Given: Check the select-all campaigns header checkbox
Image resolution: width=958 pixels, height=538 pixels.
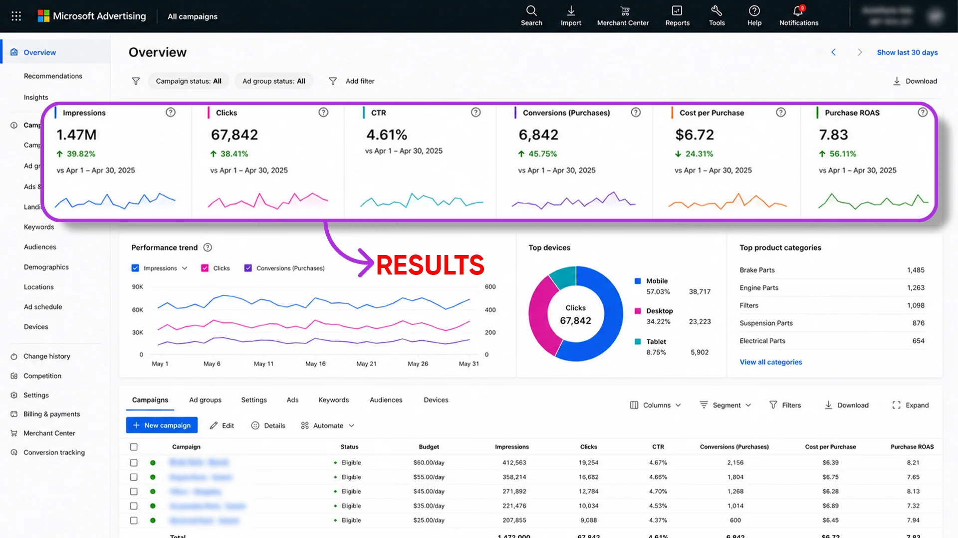Looking at the screenshot, I should click(x=134, y=447).
